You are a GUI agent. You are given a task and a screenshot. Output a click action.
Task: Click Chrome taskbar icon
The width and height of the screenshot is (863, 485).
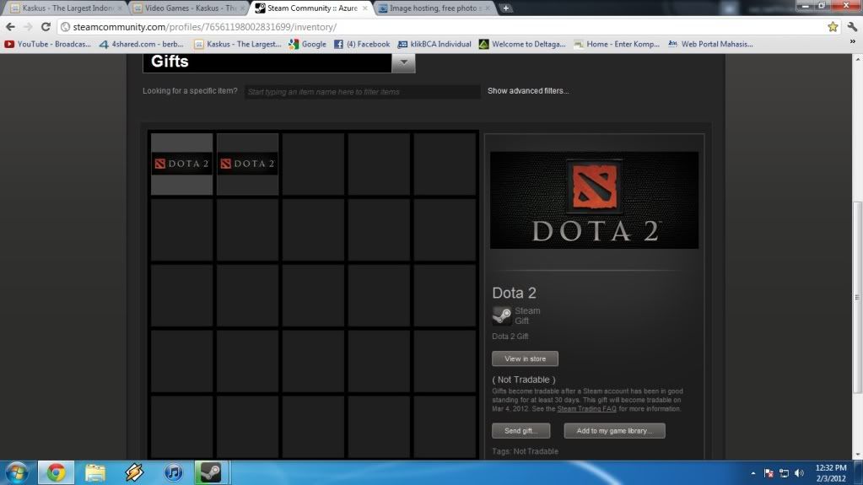[x=56, y=473]
